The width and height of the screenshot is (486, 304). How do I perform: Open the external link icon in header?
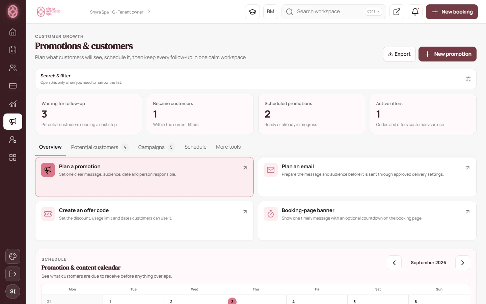(397, 12)
